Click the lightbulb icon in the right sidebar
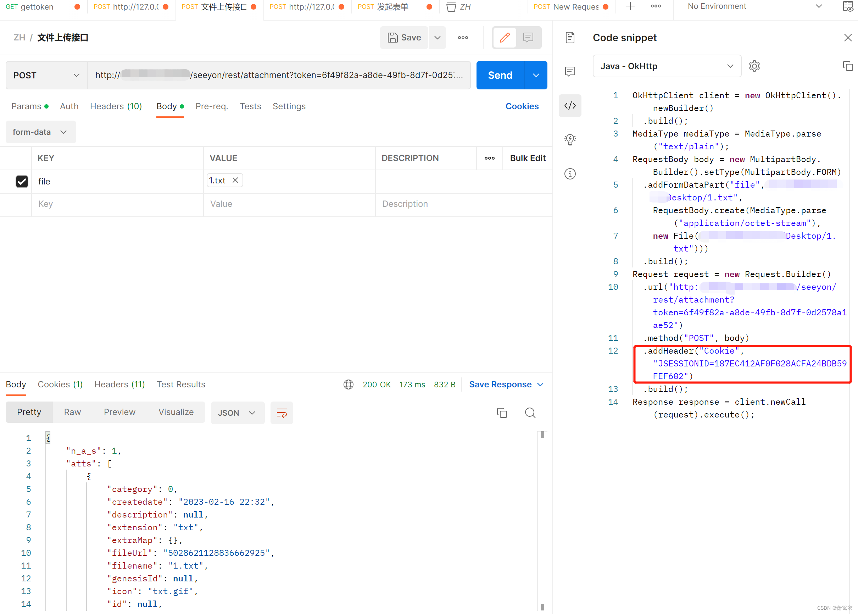 (x=570, y=139)
